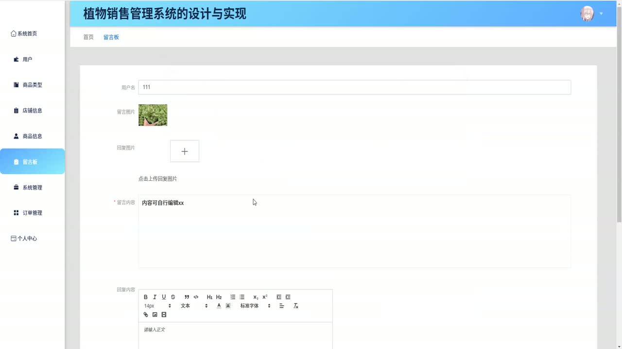Click the 留言板 breadcrumb link
Screen dimensions: 622x349
pos(111,37)
